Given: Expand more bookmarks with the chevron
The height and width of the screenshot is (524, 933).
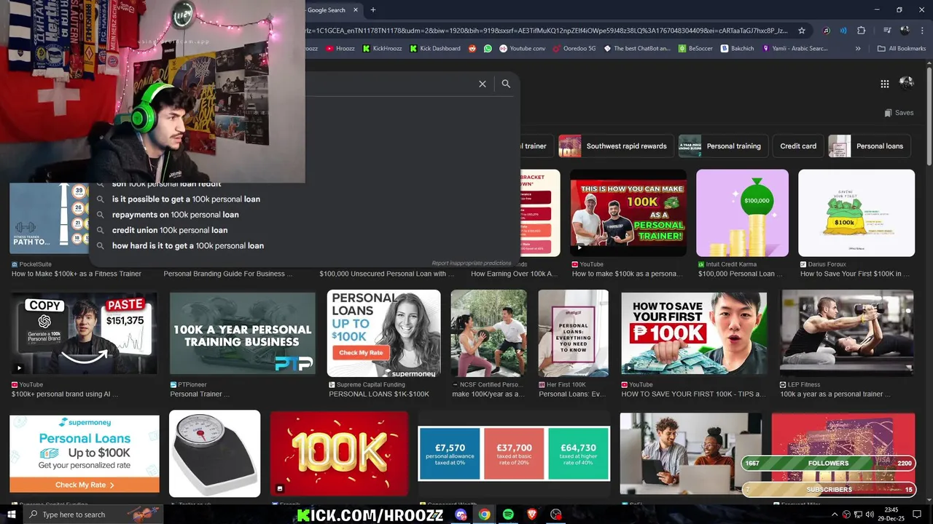Looking at the screenshot, I should coord(858,49).
